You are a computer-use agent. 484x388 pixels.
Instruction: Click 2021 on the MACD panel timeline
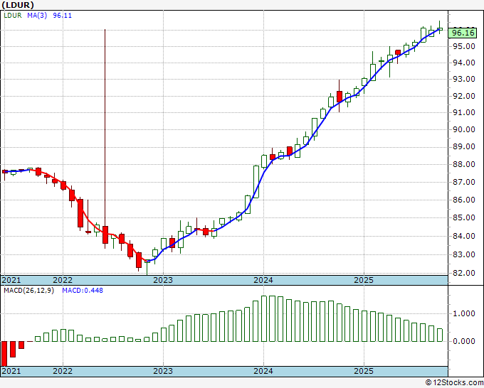(x=11, y=371)
